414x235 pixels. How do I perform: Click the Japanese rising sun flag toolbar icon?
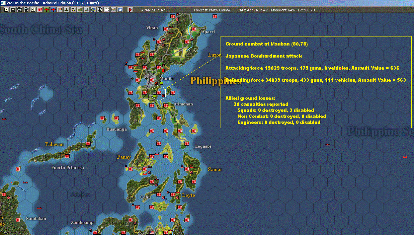coord(40,10)
